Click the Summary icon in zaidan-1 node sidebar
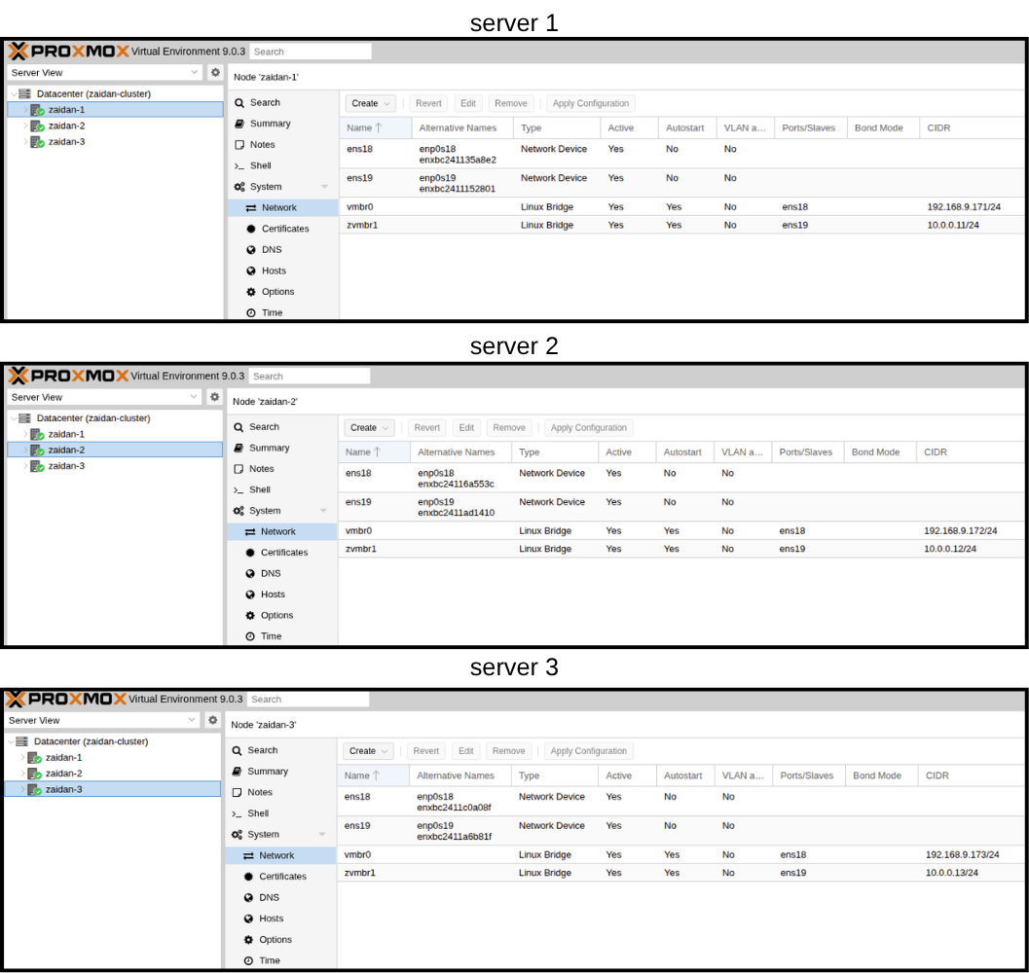 click(x=239, y=124)
